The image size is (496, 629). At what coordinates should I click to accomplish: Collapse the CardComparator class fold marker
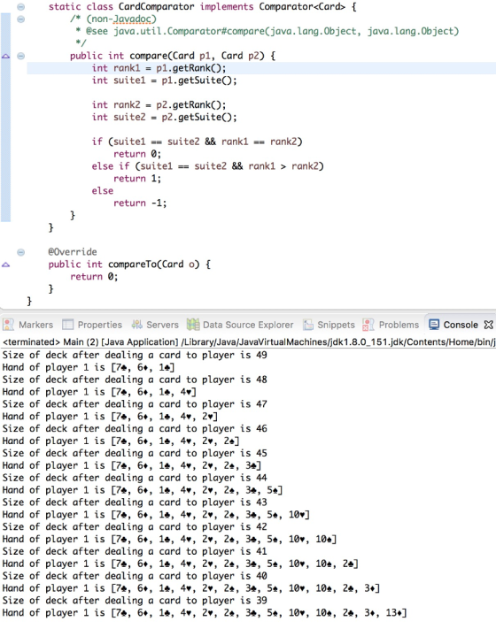coord(21,7)
